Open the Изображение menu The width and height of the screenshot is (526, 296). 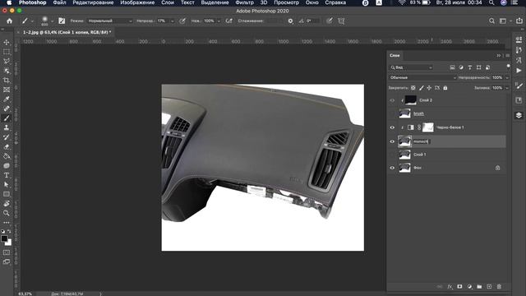click(x=137, y=2)
